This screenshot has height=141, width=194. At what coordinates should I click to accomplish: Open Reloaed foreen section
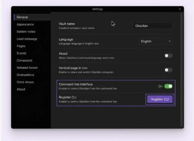(27, 68)
